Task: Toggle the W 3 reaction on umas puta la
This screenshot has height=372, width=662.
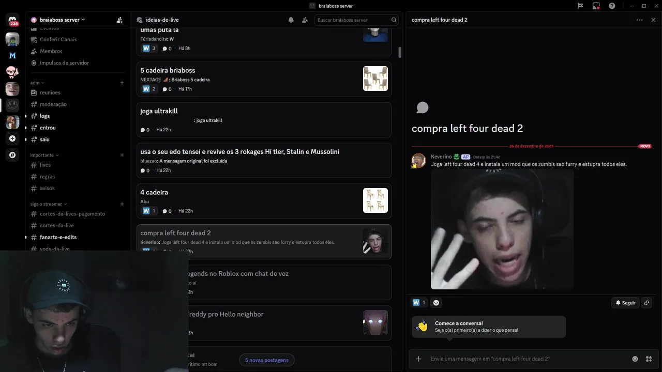Action: tap(149, 48)
